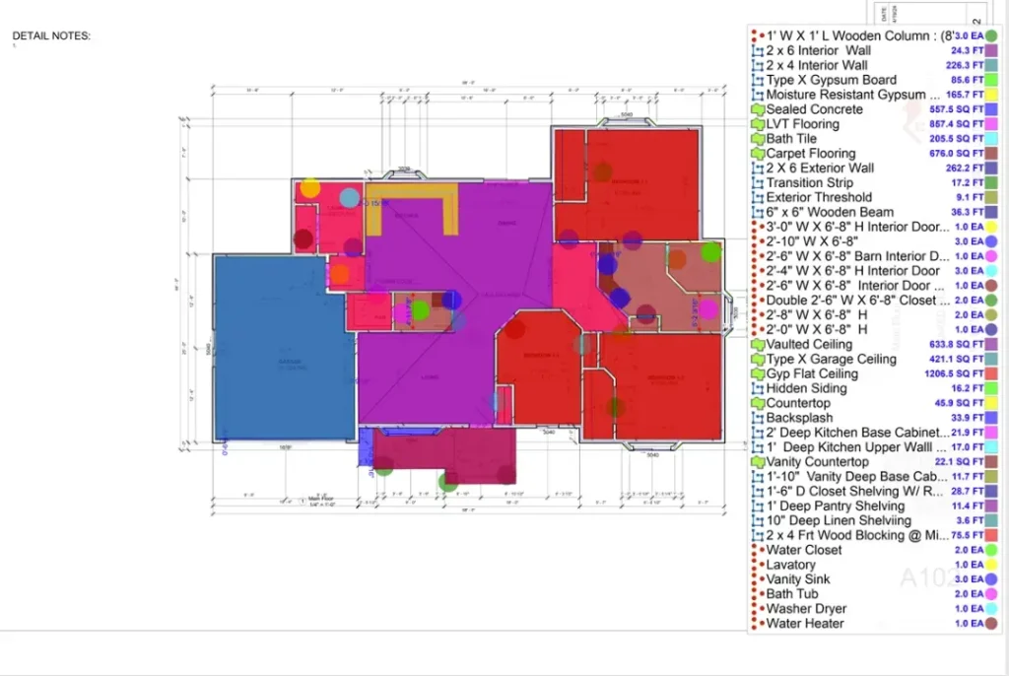Click the color swatch for Moisture Resistant Gypsum
The image size is (1009, 676).
(991, 95)
